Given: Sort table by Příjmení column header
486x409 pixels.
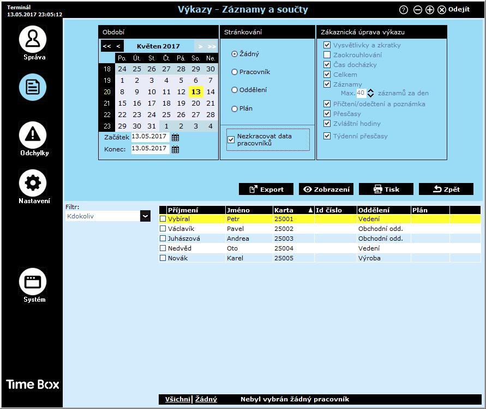Looking at the screenshot, I should (196, 210).
